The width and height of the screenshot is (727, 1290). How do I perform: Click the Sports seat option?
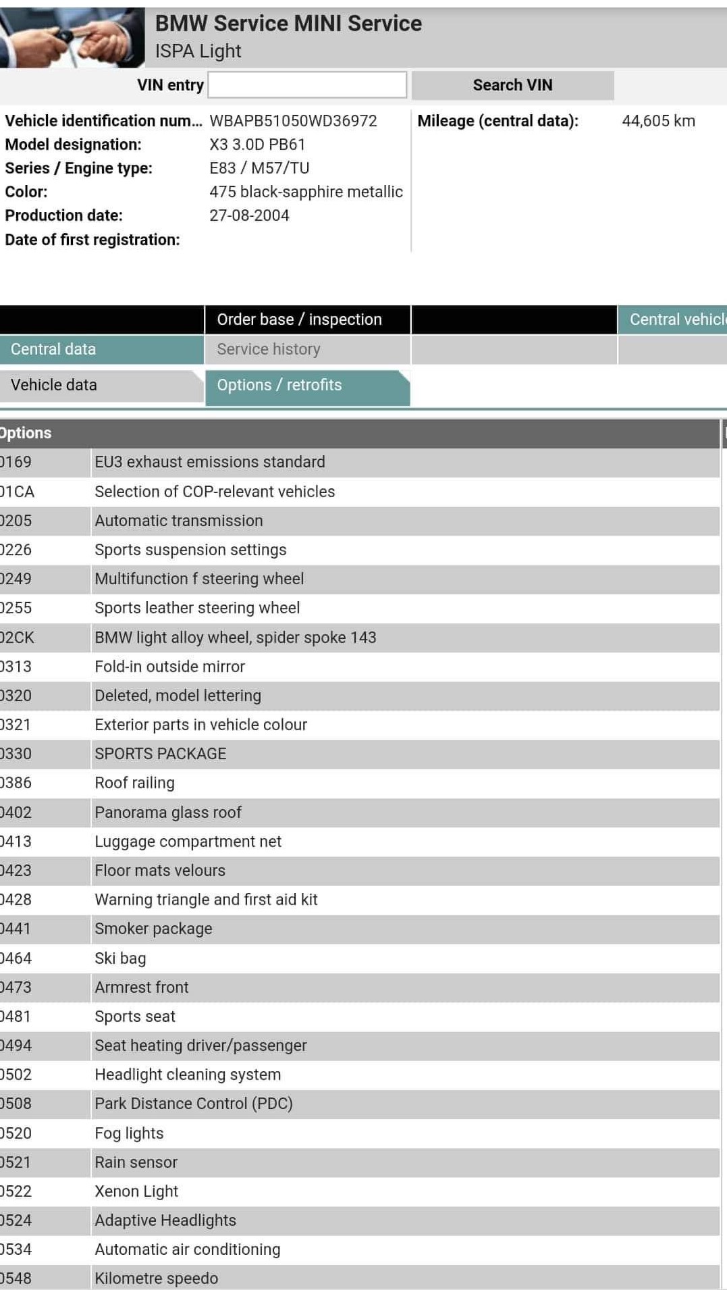click(360, 1016)
